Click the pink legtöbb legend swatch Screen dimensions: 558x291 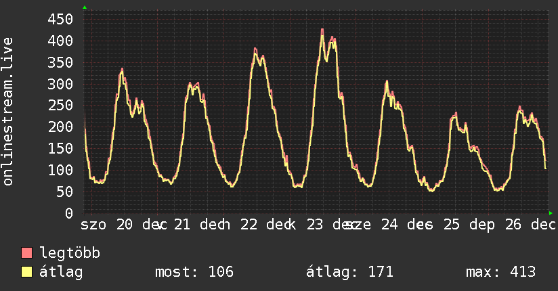(26, 253)
